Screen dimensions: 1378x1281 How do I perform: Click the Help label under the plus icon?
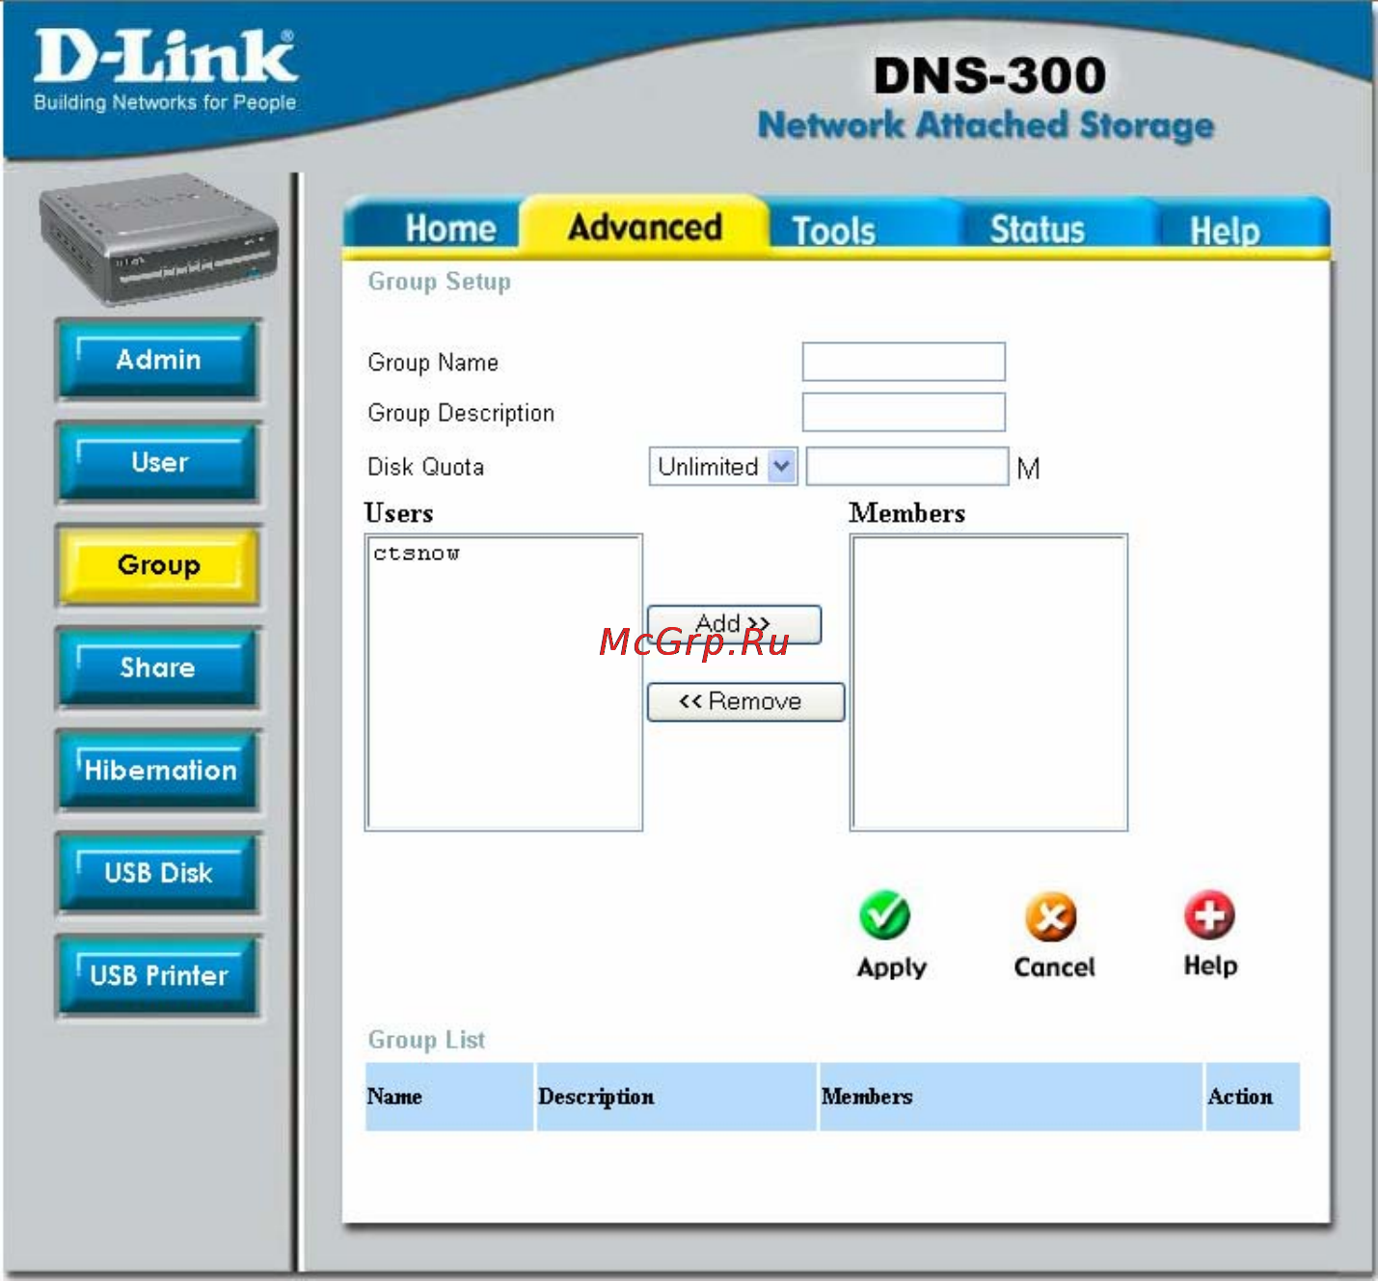click(1210, 966)
